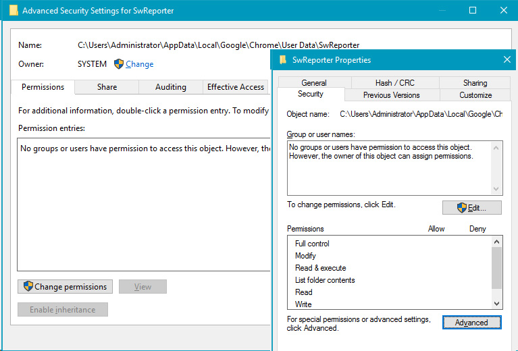Viewport: 518px width, 351px height.
Task: Click the Change permissions button
Action: tap(65, 287)
